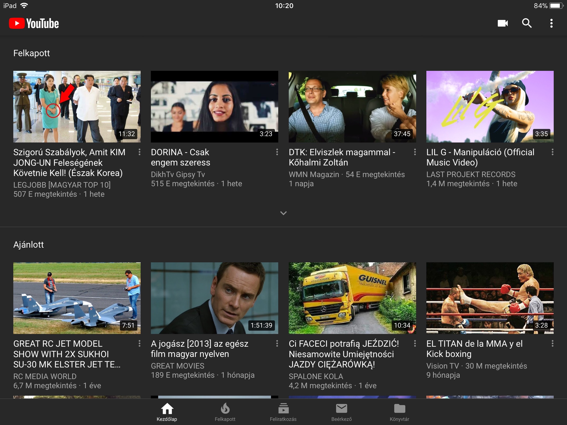Open options for Ci FACECI potrafią video
567x425 pixels.
tap(415, 343)
